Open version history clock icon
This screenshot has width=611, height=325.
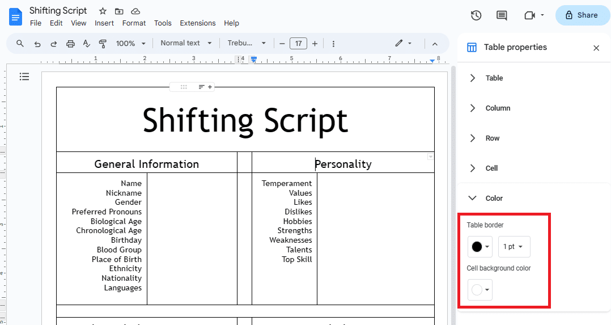point(476,15)
